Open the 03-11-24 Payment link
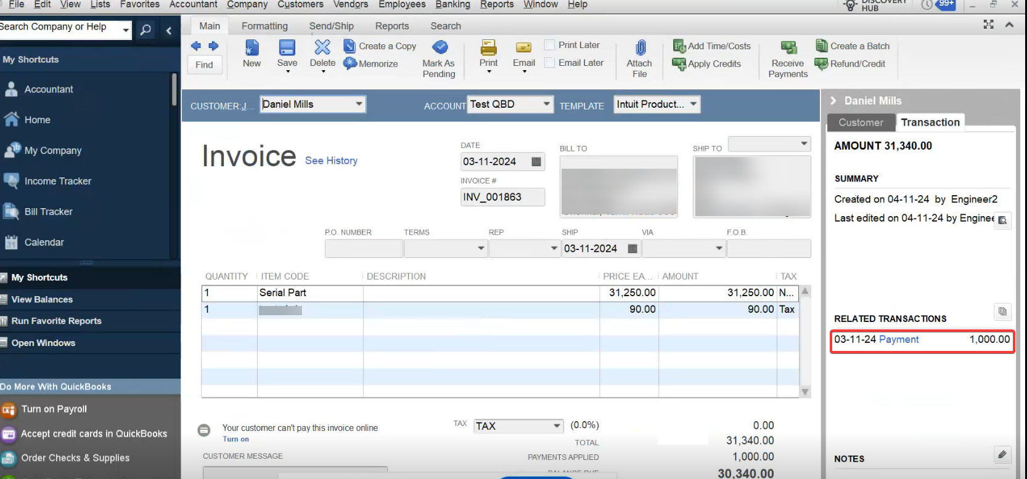This screenshot has height=479, width=1027. coord(898,339)
